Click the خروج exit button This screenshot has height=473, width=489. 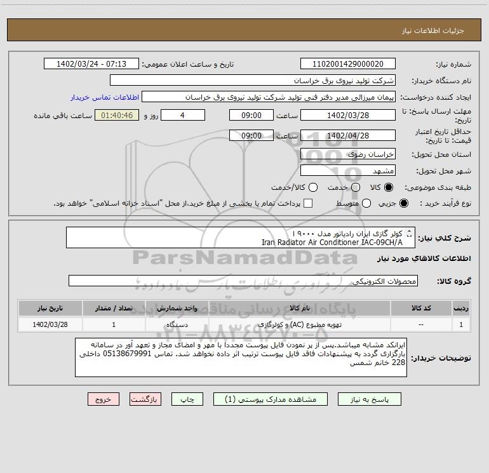104,399
